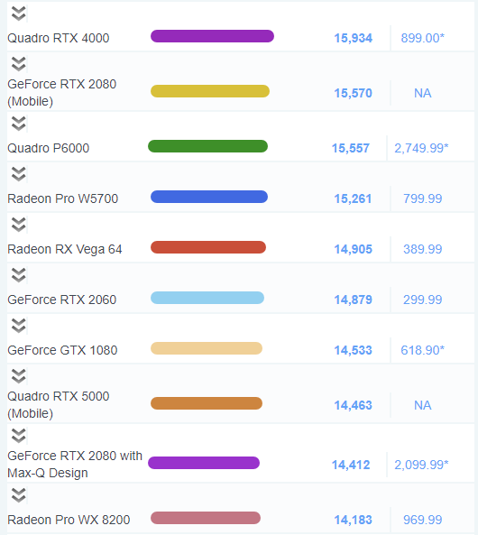Viewport: 478px width, 535px height.
Task: Click double-chevron icon above Radeon RX Vega 64
Action: [x=18, y=225]
